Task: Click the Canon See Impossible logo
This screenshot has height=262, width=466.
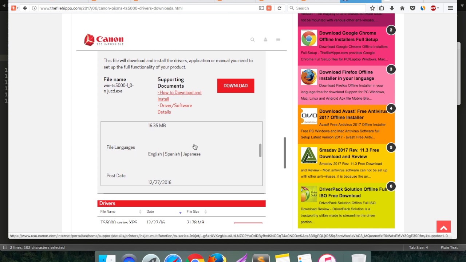Action: [x=104, y=40]
